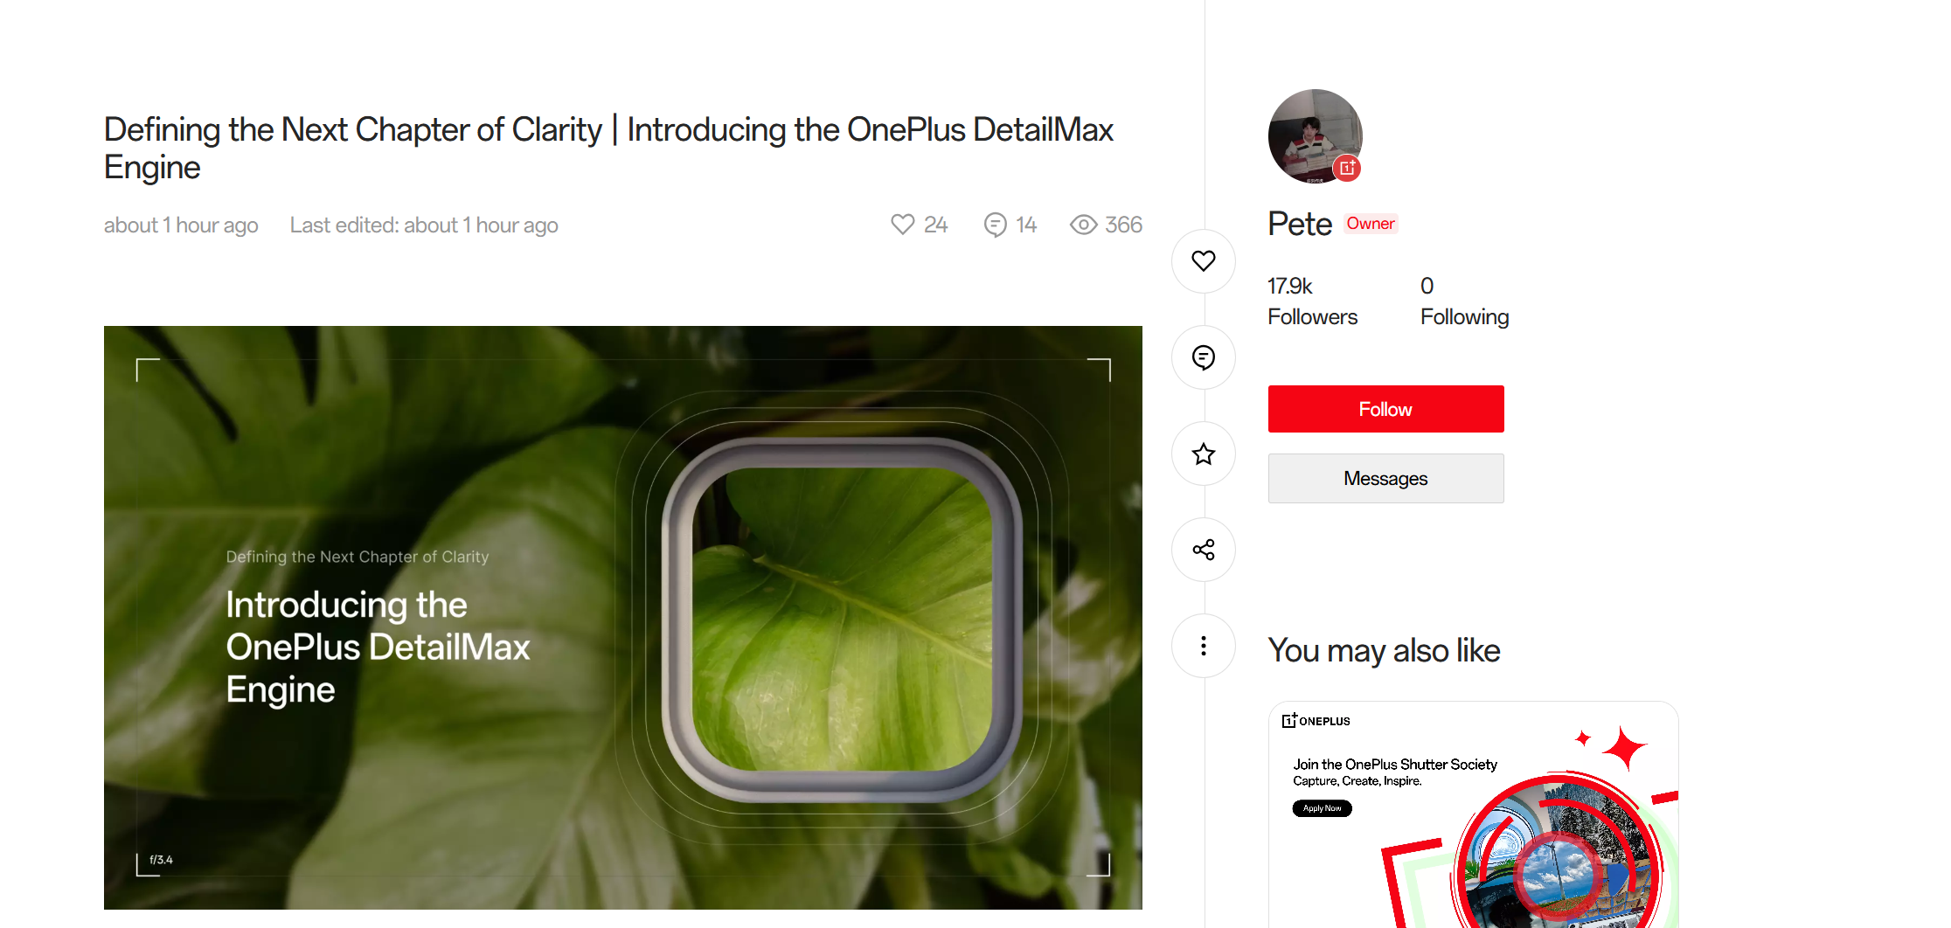
Task: Click the 14 comments count
Action: (1026, 225)
